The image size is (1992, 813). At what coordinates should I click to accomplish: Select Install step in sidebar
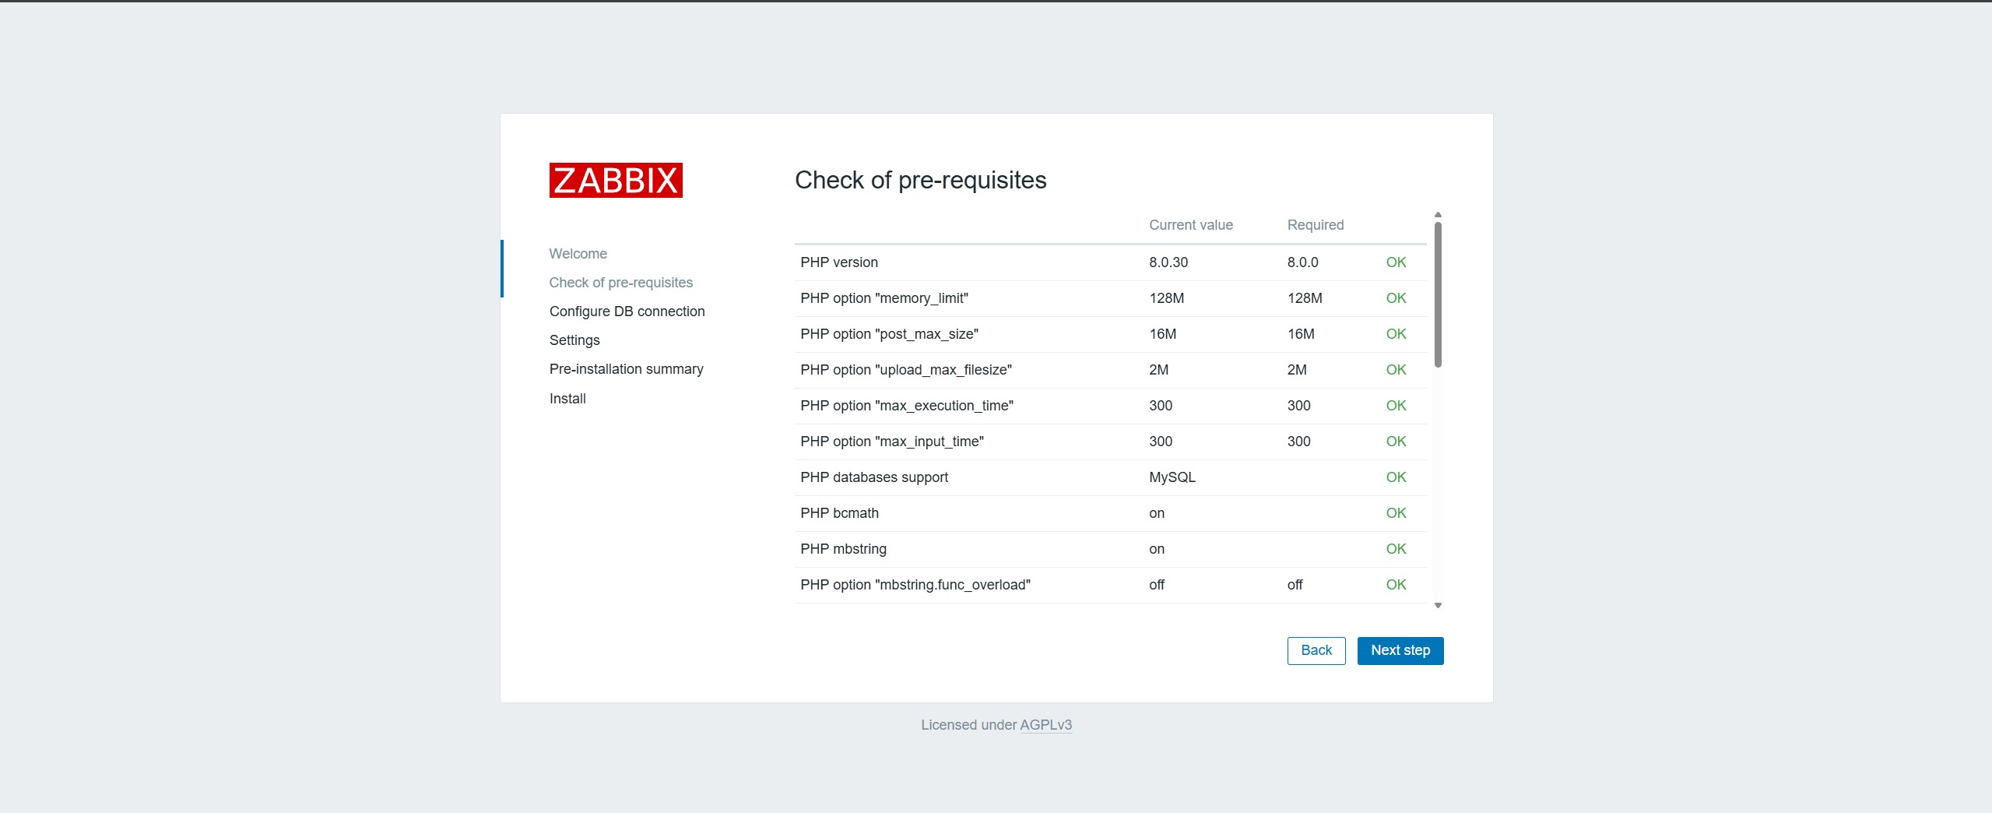(x=567, y=399)
